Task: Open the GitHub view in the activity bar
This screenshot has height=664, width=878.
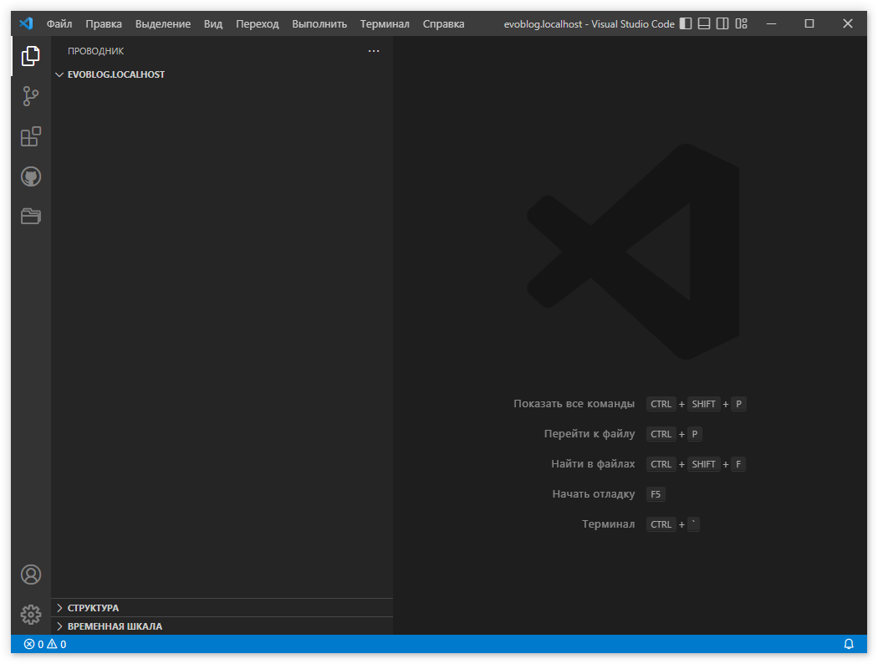Action: (30, 176)
